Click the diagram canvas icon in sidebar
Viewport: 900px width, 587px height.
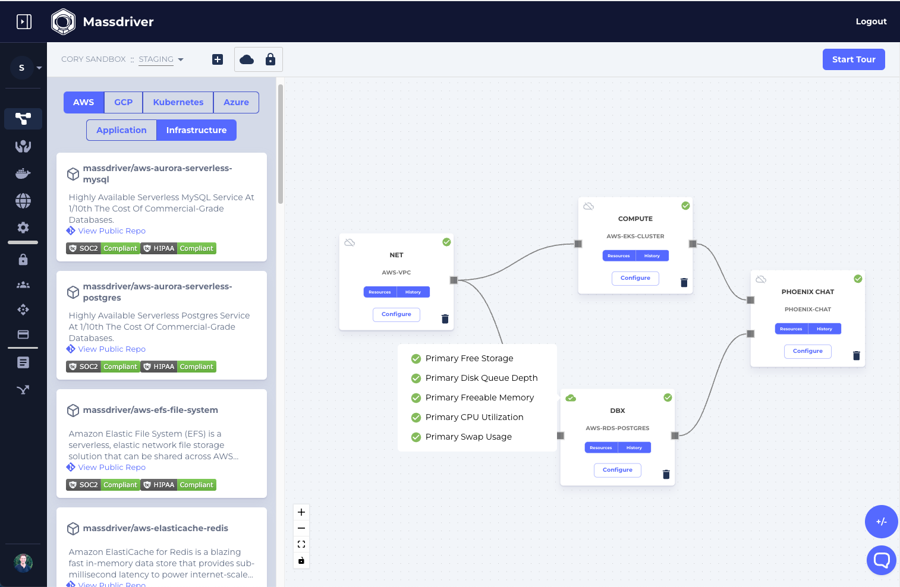(x=23, y=119)
